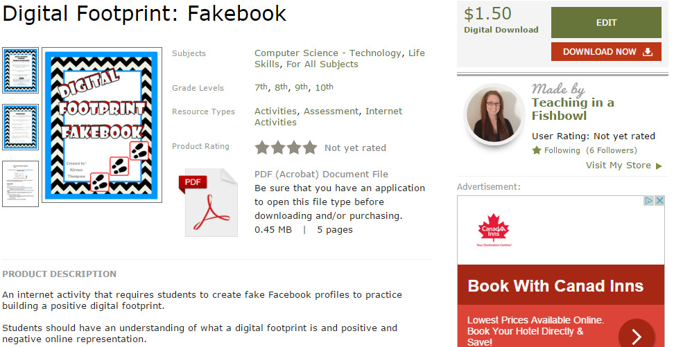Click the Not yet rated product rating text
The width and height of the screenshot is (674, 347).
tap(355, 148)
